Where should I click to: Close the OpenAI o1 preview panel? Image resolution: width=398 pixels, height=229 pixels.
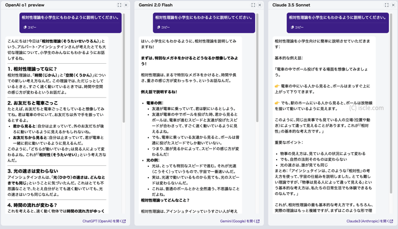pos(126,5)
